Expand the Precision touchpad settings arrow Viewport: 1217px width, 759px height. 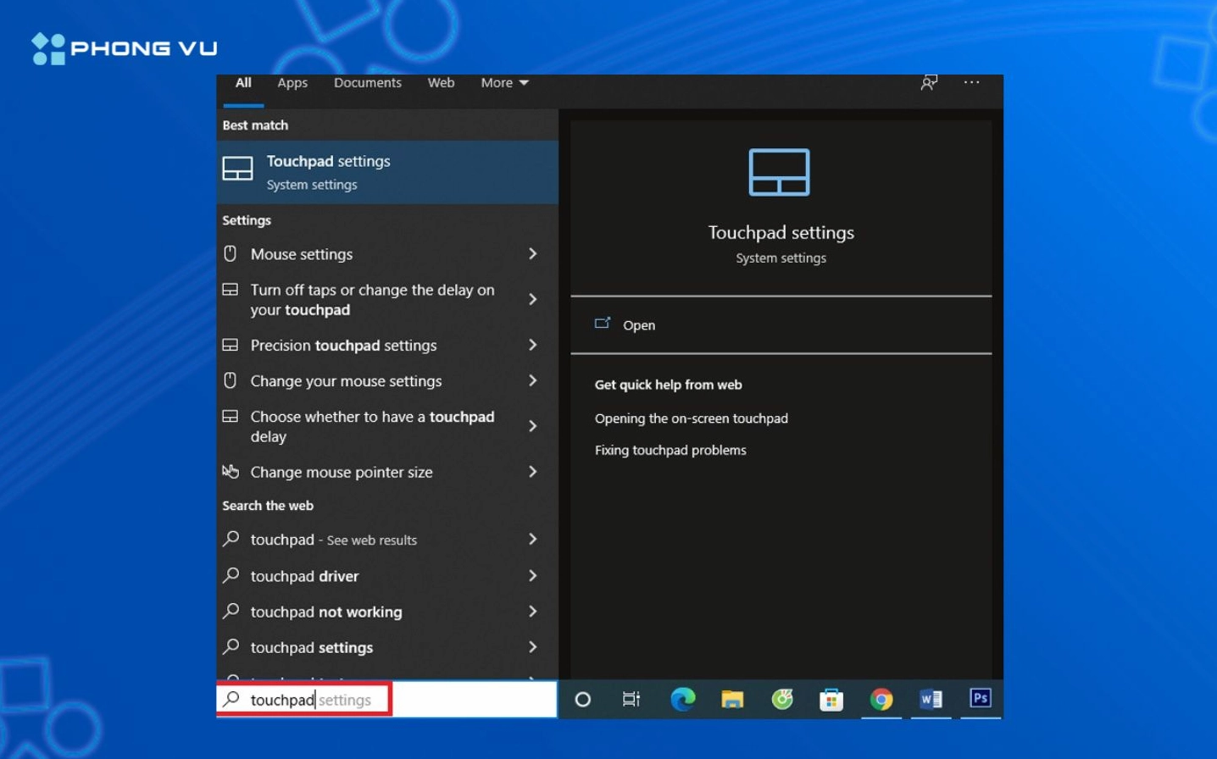click(x=532, y=345)
